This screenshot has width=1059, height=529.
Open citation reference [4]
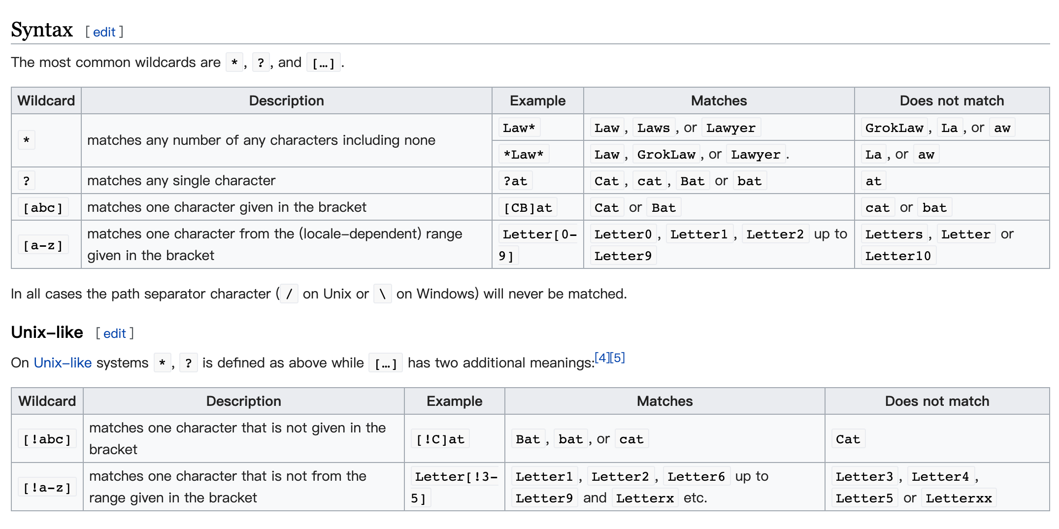(602, 358)
